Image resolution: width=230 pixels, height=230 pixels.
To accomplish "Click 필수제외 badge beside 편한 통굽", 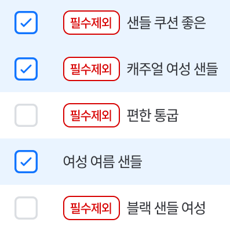I will (x=92, y=115).
